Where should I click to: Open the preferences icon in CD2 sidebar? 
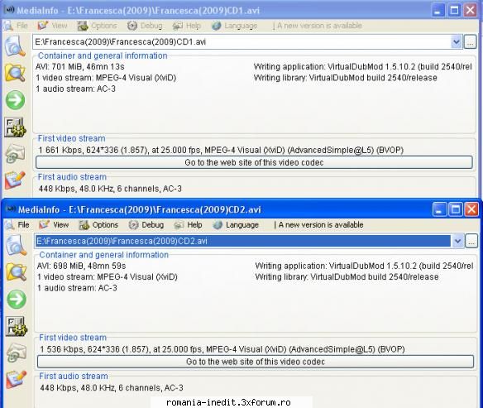pyautogui.click(x=17, y=326)
